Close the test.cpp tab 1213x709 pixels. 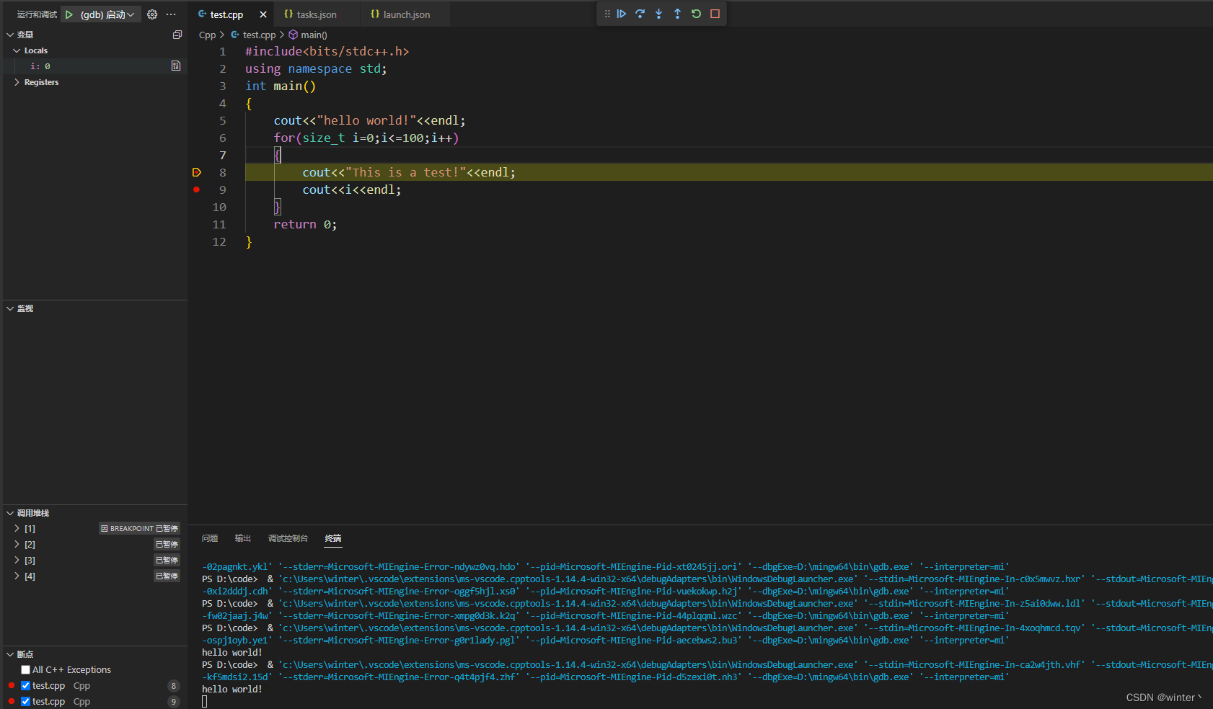pyautogui.click(x=263, y=14)
